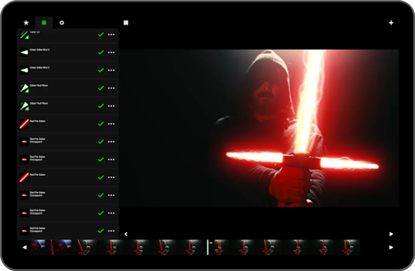Toggle the first Red Fire Saber Crossguard checkmark
The image size is (415, 271).
click(x=101, y=142)
